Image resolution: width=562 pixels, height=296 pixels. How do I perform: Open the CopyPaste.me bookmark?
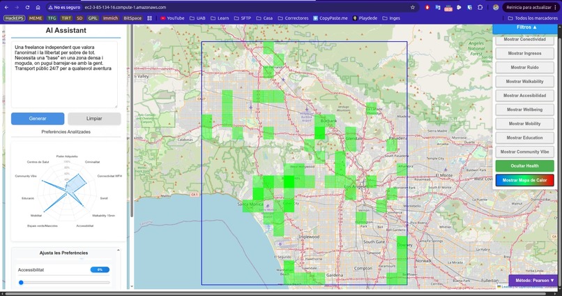click(x=330, y=18)
